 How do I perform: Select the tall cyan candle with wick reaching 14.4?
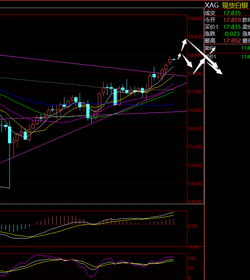click(x=9, y=155)
